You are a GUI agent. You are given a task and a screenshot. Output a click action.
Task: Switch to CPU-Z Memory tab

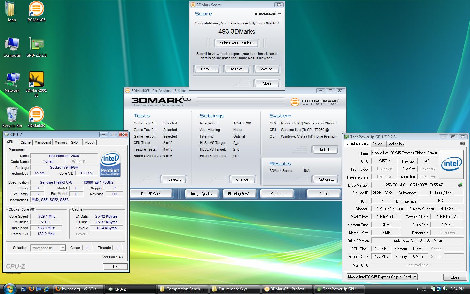point(61,142)
